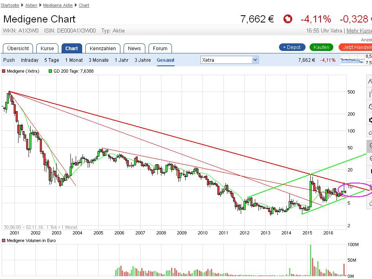The height and width of the screenshot is (279, 372).
Task: Click the red down-arrow icon beside the price
Action: 287,18
